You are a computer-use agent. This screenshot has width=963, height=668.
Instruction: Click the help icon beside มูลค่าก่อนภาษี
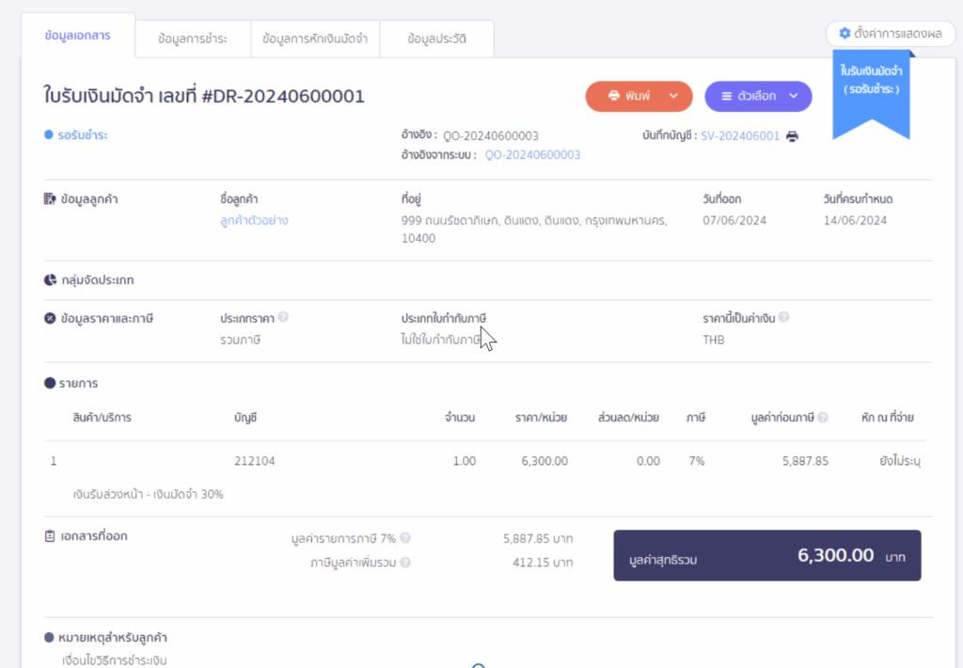click(823, 418)
